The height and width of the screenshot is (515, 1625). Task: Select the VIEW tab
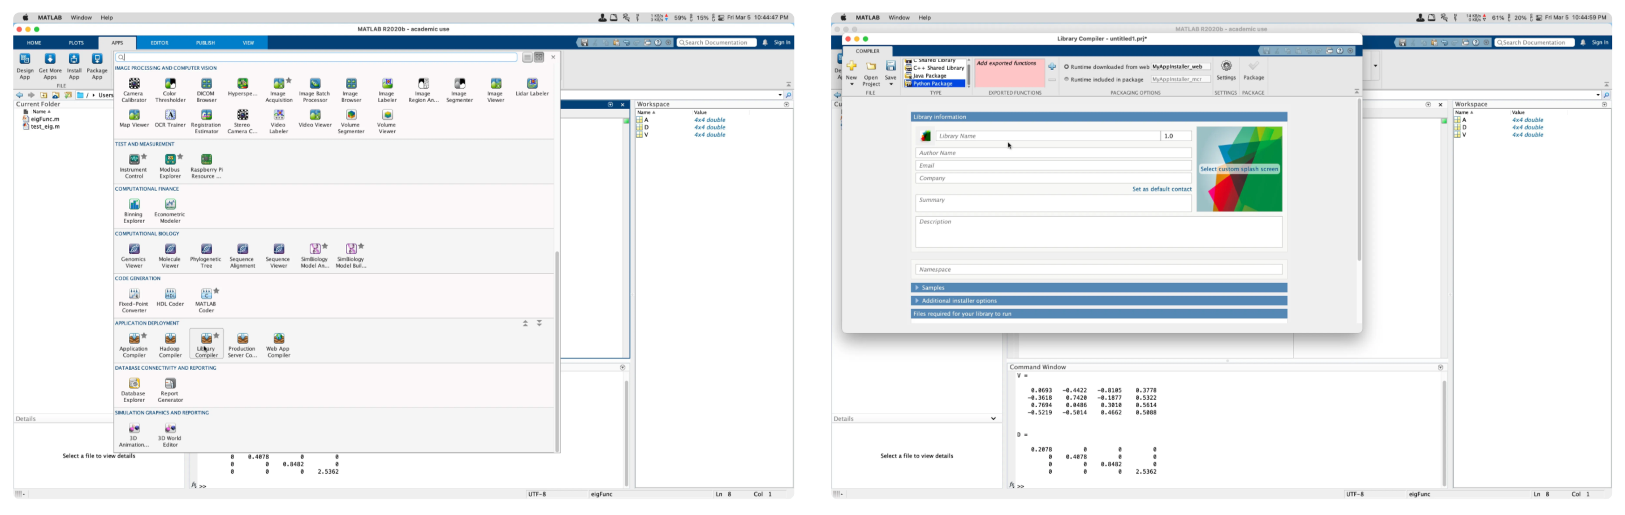(x=249, y=43)
